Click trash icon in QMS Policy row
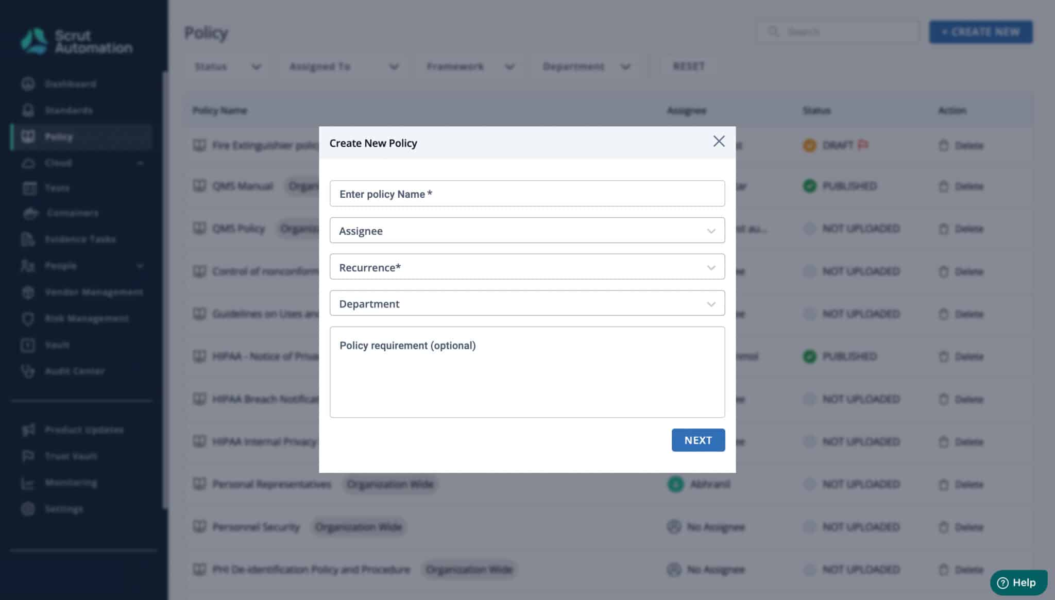Image resolution: width=1055 pixels, height=600 pixels. coord(943,229)
